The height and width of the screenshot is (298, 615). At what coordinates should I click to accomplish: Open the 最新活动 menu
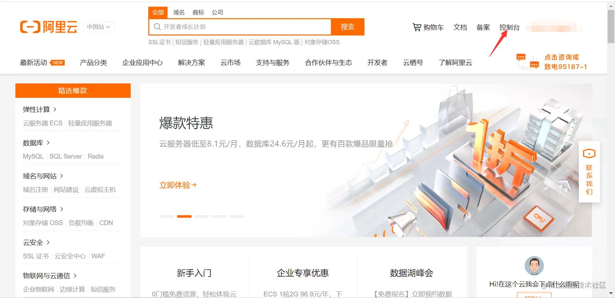point(33,63)
